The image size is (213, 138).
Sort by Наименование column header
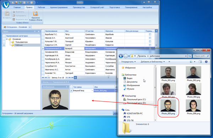point(54,31)
